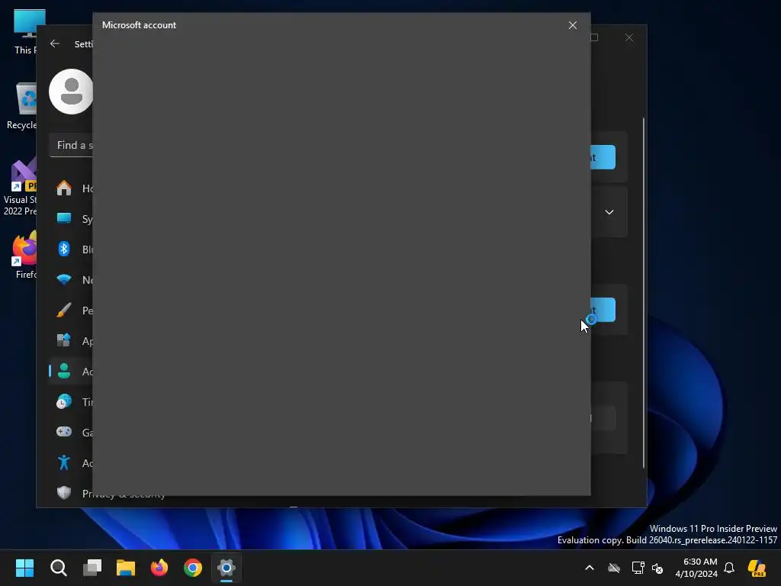781x586 pixels.
Task: Click the cloud sync tray icon
Action: (x=614, y=568)
